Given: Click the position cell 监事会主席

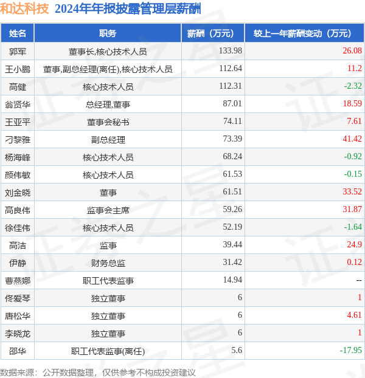Looking at the screenshot, I should [108, 210].
